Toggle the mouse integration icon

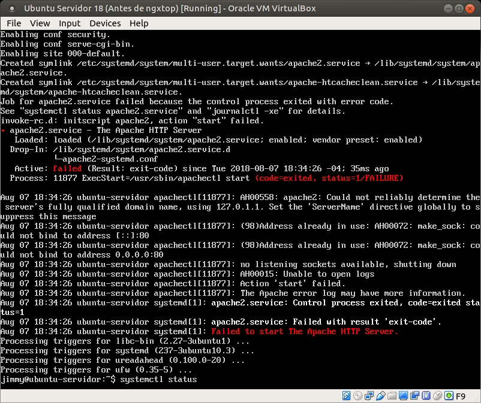point(436,396)
